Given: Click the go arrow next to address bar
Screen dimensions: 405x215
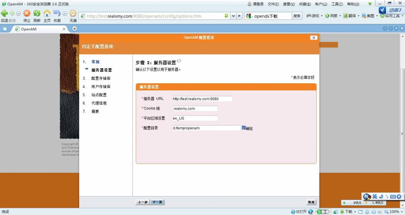Looking at the screenshot, I should click(x=239, y=16).
